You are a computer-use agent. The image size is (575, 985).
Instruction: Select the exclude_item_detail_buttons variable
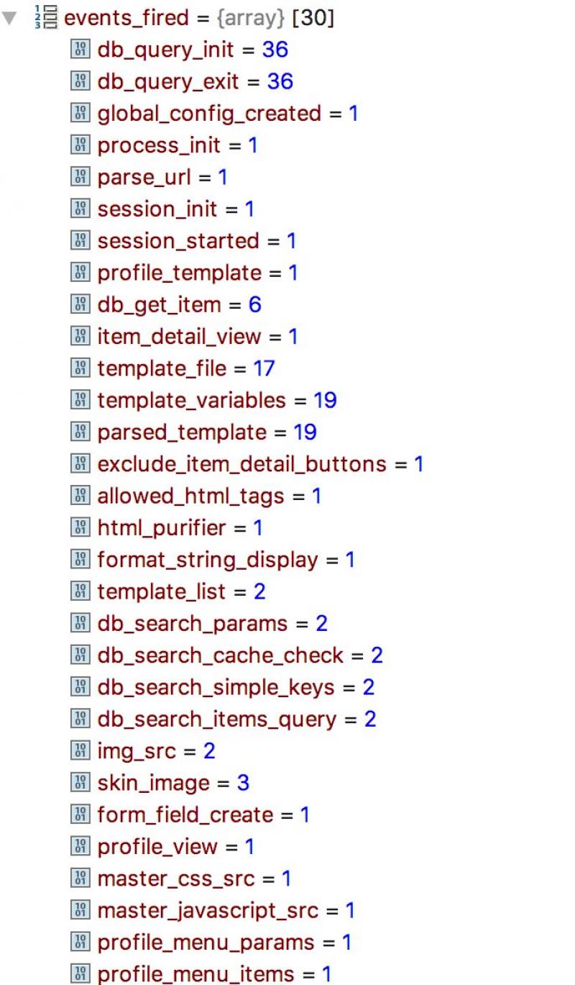coord(241,464)
